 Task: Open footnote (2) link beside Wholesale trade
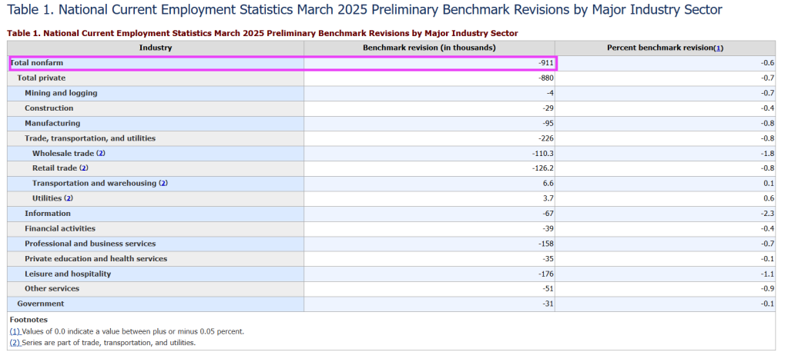coord(101,154)
